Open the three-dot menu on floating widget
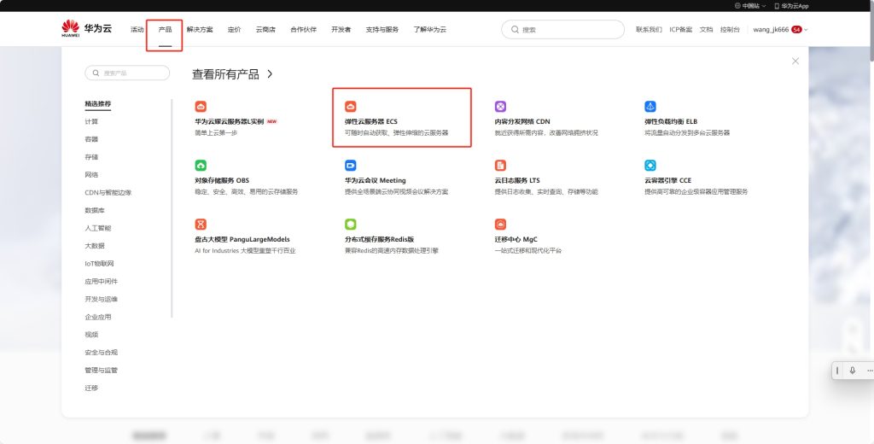 (x=870, y=371)
